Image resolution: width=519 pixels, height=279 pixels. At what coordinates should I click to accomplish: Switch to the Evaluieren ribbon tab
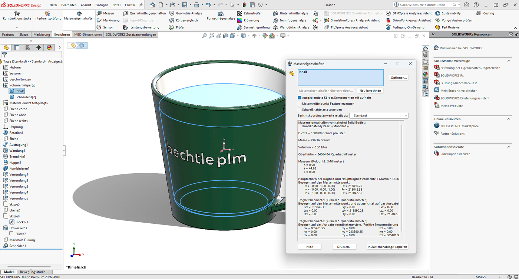point(62,34)
